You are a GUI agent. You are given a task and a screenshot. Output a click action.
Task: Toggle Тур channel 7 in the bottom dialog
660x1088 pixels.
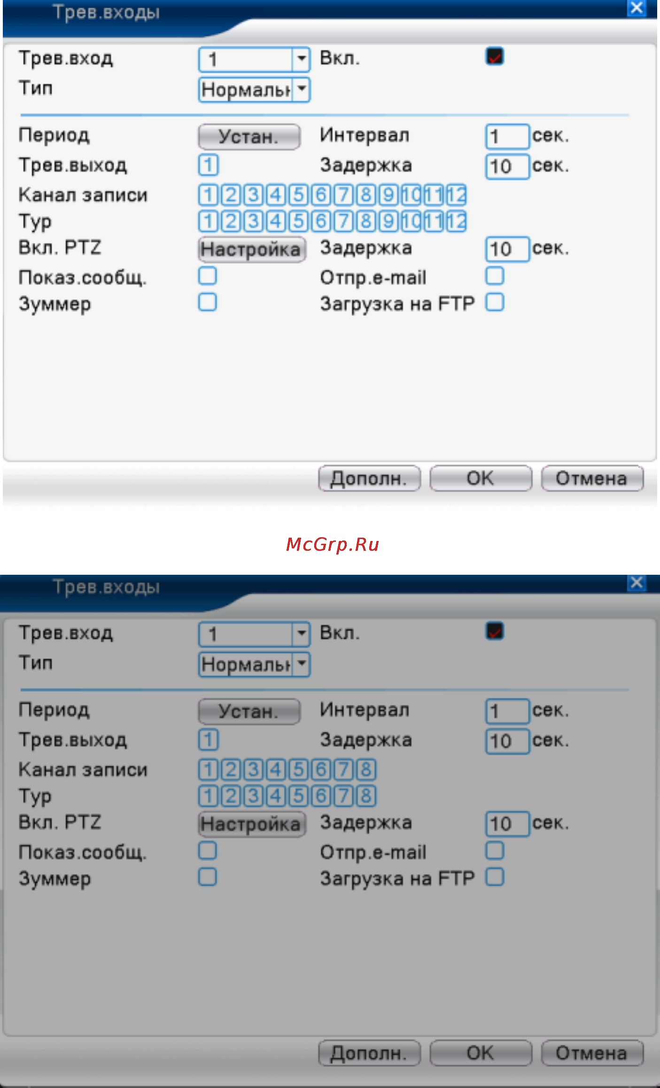tap(343, 796)
